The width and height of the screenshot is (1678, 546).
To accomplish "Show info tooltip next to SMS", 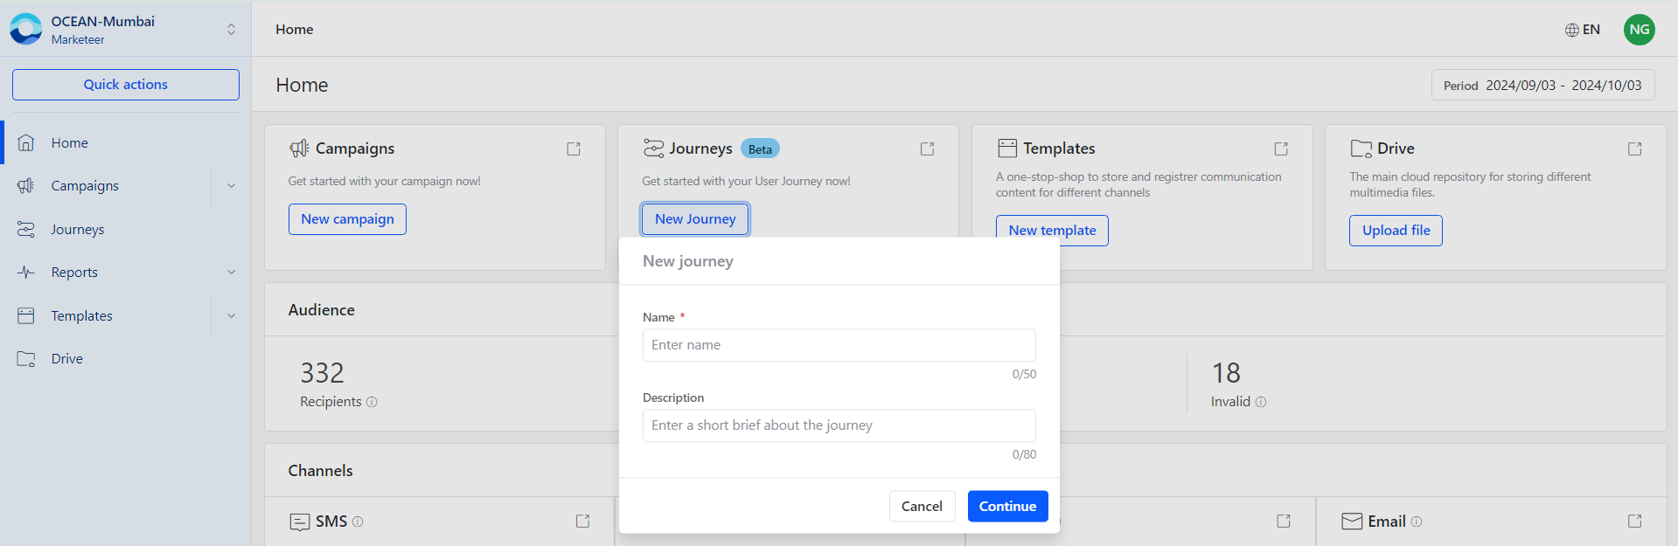I will point(358,522).
